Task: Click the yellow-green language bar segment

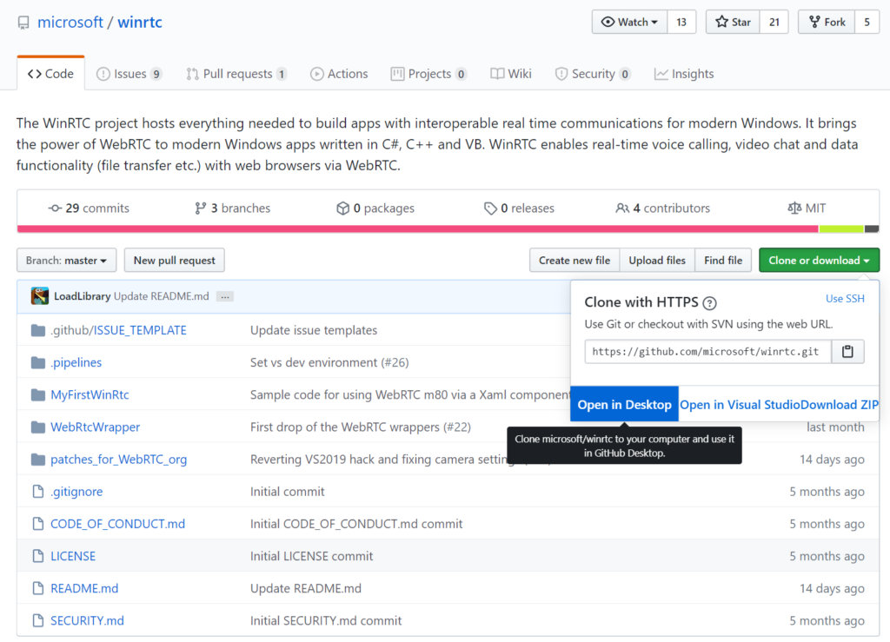Action: pyautogui.click(x=841, y=229)
